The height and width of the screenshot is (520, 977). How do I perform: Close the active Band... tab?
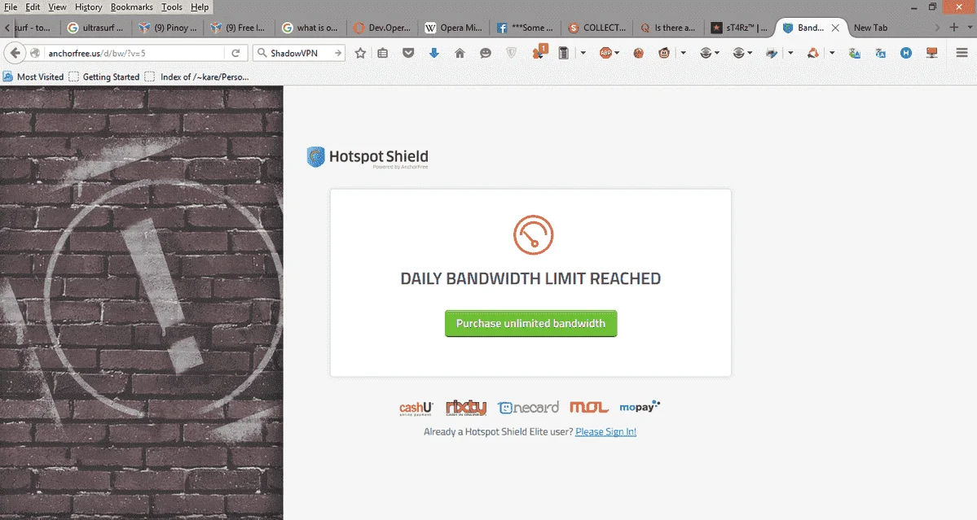[835, 28]
